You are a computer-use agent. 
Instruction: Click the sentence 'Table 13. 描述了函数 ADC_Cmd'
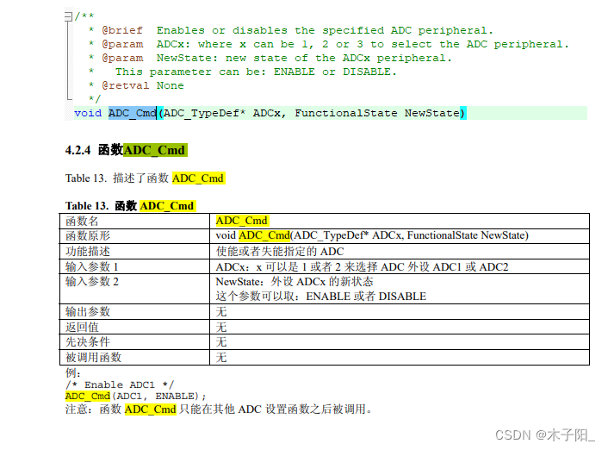(145, 178)
